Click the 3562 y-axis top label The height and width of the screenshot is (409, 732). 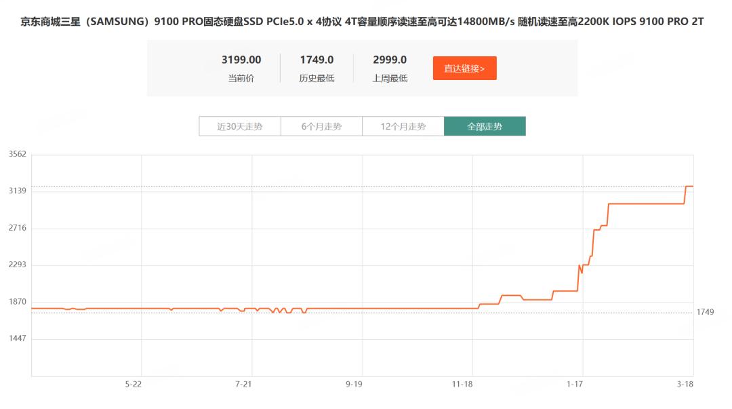[x=17, y=154]
